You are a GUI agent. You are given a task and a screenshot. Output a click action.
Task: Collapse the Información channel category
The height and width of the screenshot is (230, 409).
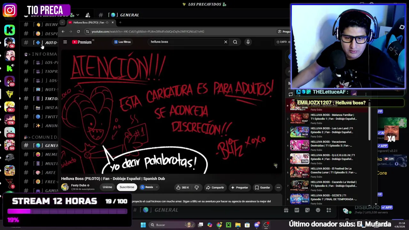click(41, 54)
